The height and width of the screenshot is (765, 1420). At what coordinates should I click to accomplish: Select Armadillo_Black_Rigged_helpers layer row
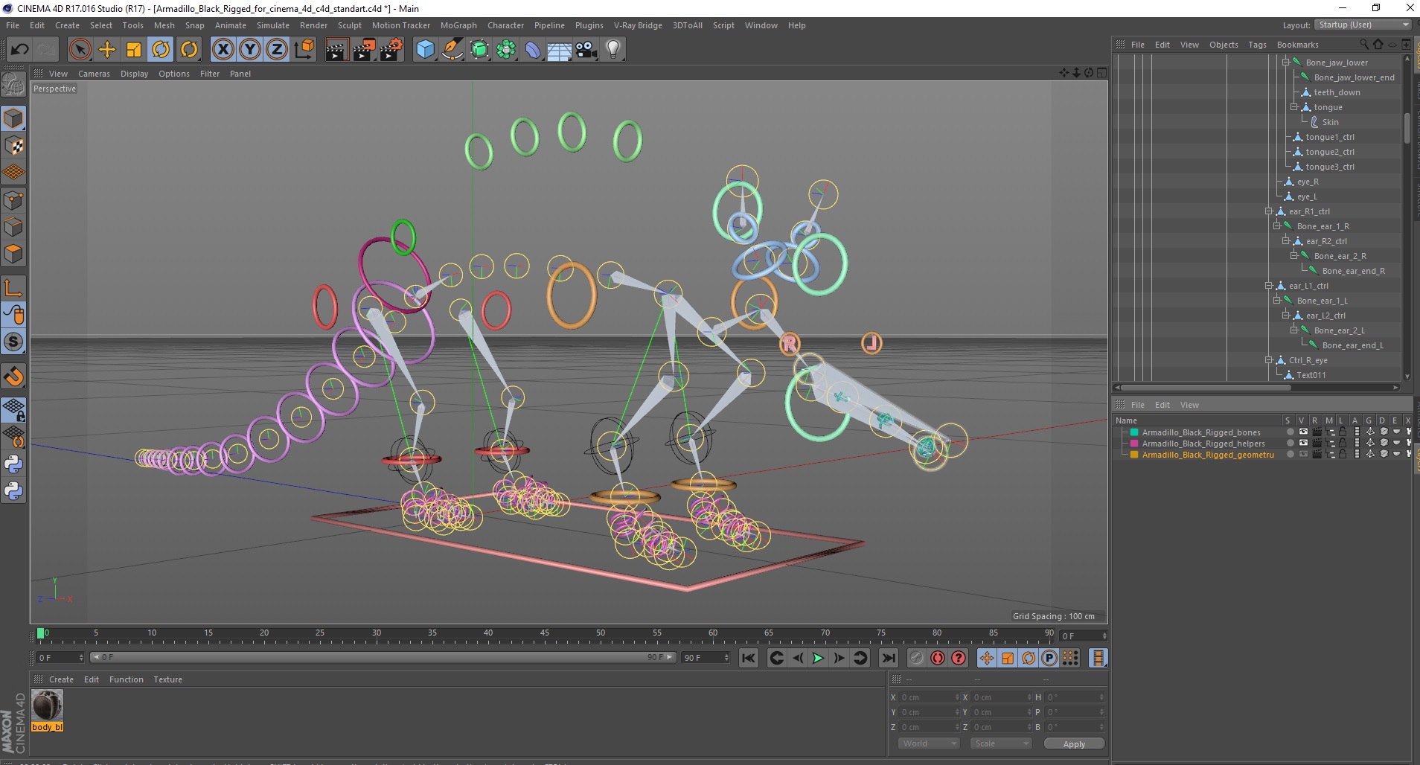click(1202, 444)
